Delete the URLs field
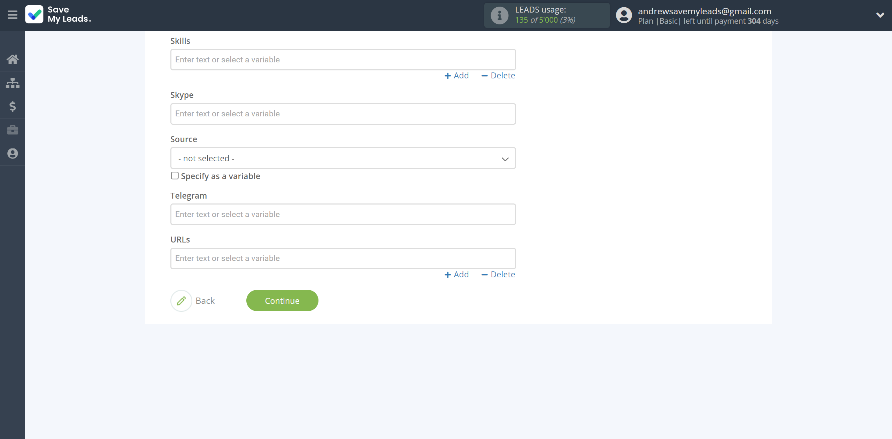 pyautogui.click(x=498, y=275)
